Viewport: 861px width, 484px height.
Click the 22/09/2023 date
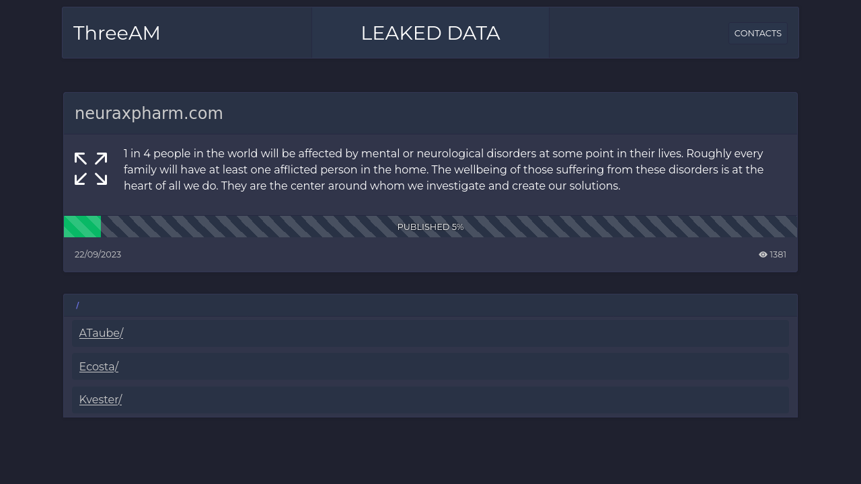click(x=98, y=255)
